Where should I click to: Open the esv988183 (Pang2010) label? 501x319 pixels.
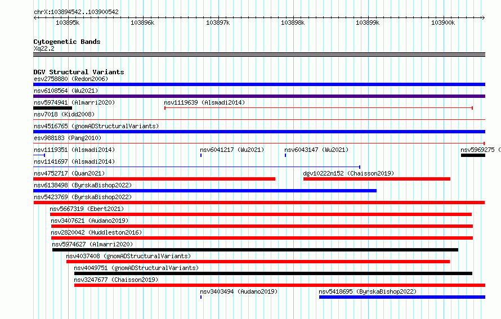pyautogui.click(x=68, y=138)
